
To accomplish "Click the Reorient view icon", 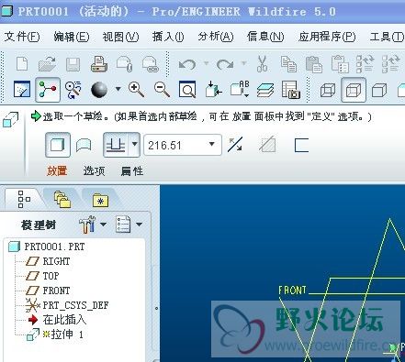I will [213, 89].
